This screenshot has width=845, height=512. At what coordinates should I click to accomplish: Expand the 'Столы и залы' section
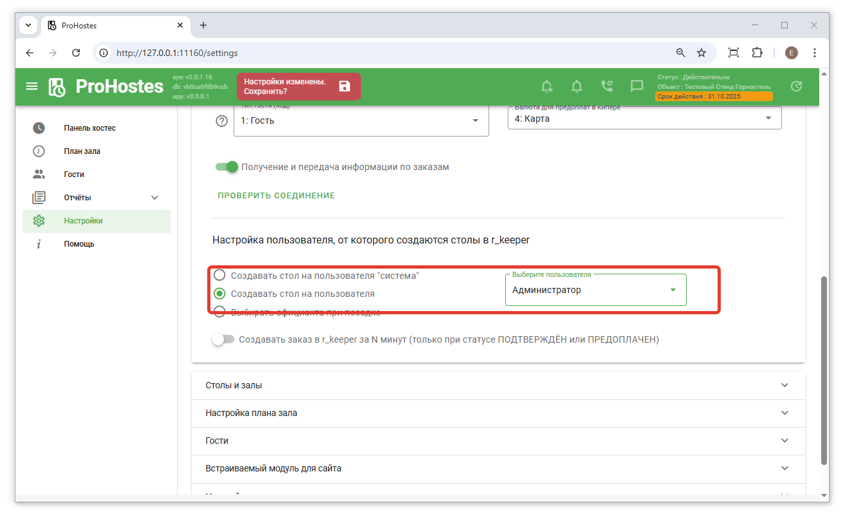coord(498,385)
